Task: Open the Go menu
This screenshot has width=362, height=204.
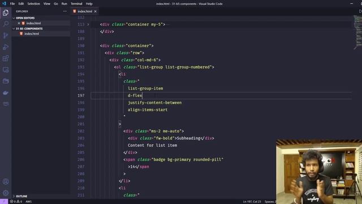Action: 56,4
